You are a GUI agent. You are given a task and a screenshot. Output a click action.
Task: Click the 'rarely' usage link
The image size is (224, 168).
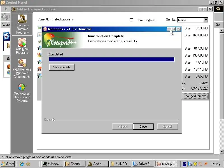click(204, 83)
